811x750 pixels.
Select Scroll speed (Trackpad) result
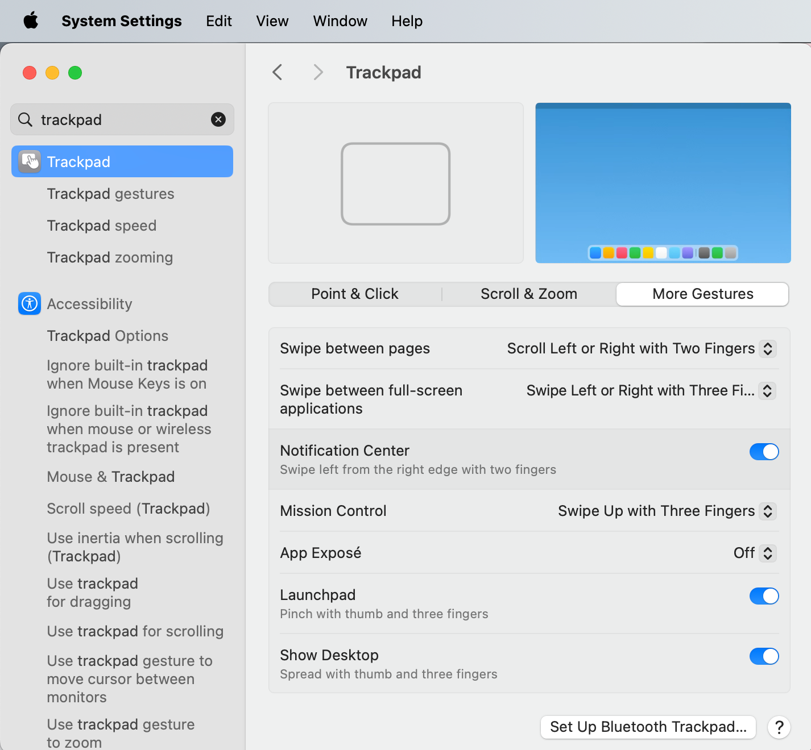click(x=129, y=509)
